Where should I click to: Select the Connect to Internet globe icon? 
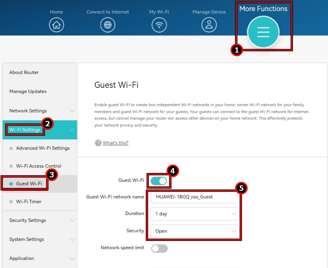coord(108,25)
